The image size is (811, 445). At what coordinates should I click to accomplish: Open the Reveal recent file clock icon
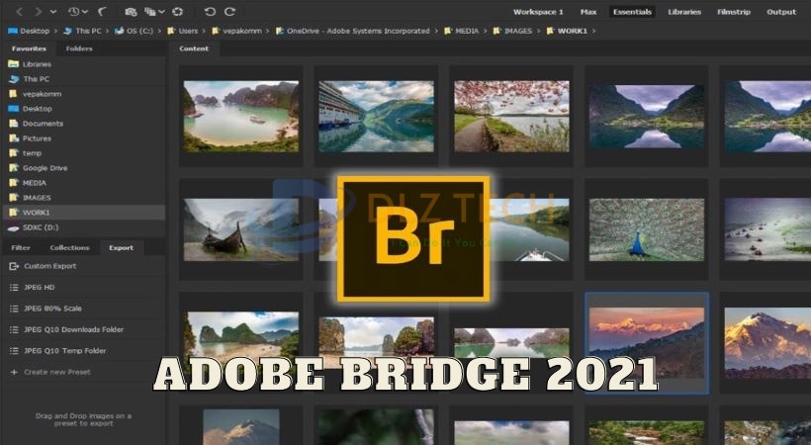[75, 12]
